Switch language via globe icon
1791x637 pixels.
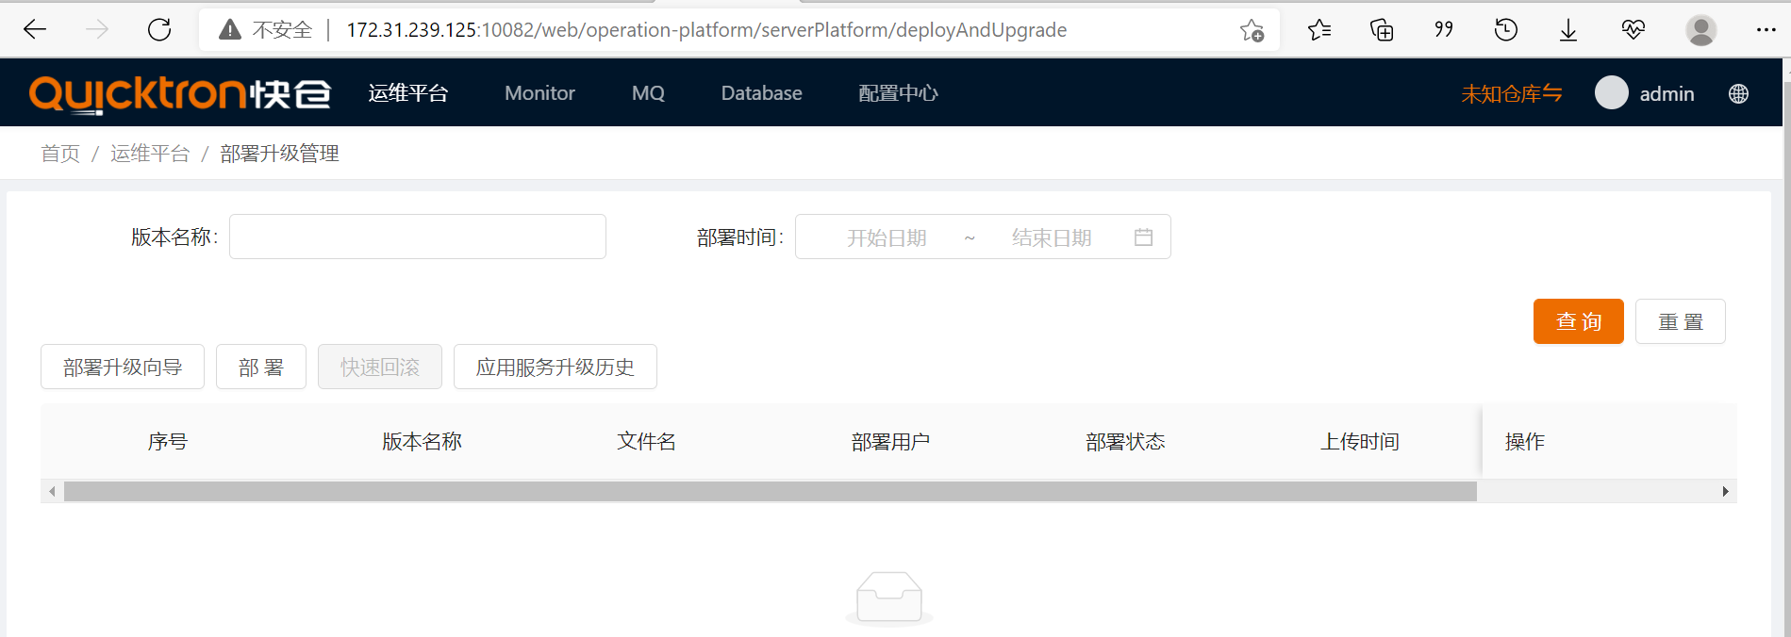1739,93
